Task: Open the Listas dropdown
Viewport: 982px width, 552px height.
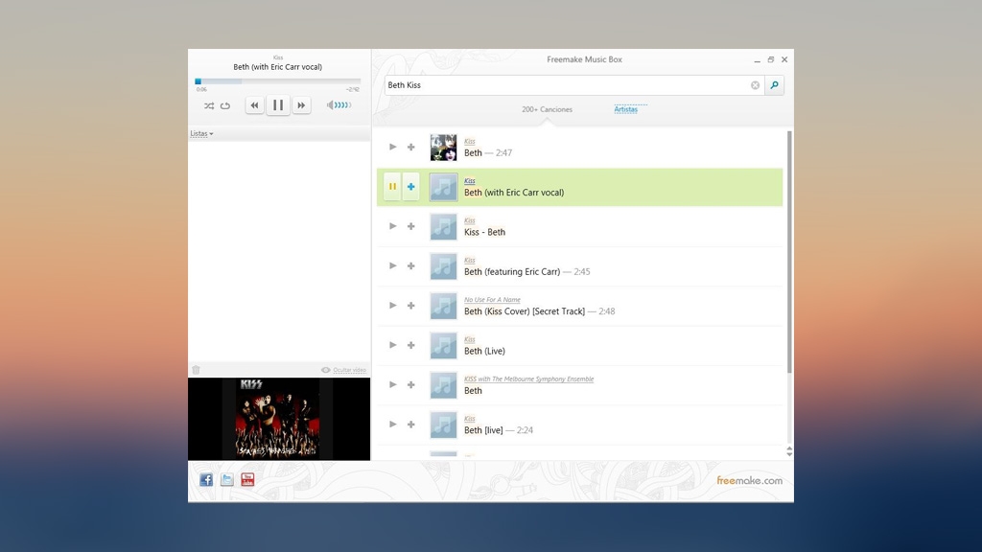Action: (201, 133)
